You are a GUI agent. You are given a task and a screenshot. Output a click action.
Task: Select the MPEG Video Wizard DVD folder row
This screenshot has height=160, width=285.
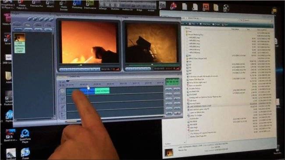click(x=197, y=59)
